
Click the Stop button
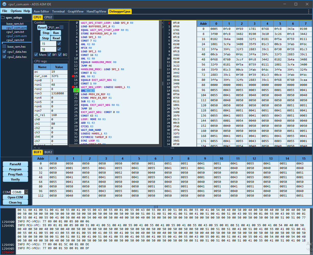click(46, 33)
